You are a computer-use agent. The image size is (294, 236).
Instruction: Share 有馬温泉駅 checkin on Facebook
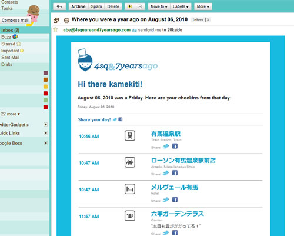tap(175, 146)
